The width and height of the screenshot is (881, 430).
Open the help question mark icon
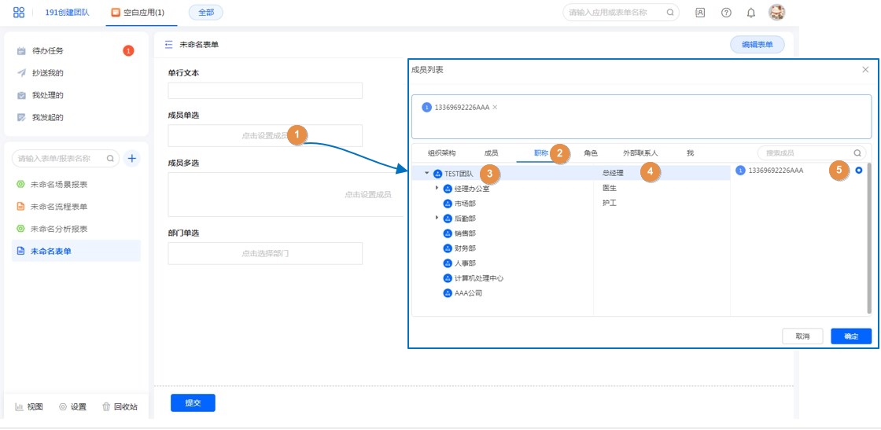click(x=726, y=13)
